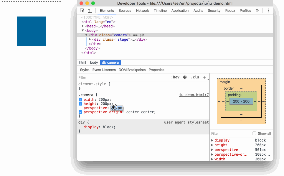Expand the perspective computed property
The height and width of the screenshot is (176, 284).
[212, 149]
